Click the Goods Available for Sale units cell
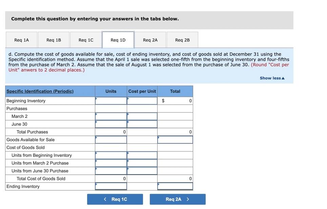Screen dimensions: 327x209 [110, 139]
